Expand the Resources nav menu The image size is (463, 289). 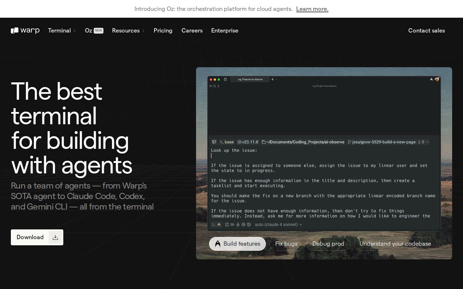[128, 31]
